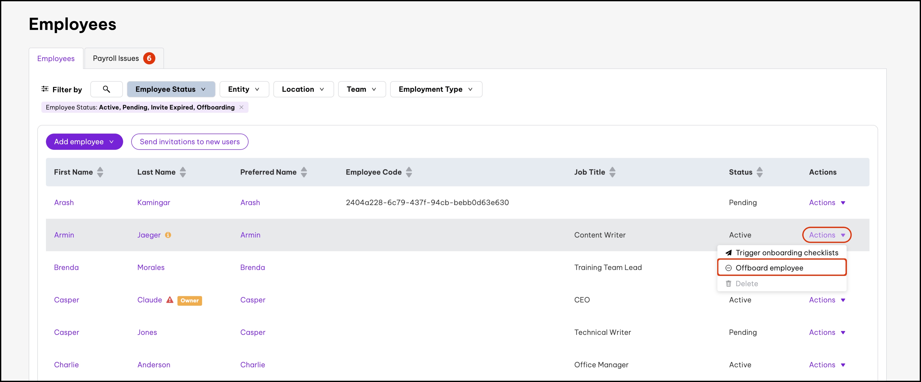Viewport: 921px width, 382px height.
Task: Click the orange info icon beside Jaeger
Action: click(x=168, y=235)
